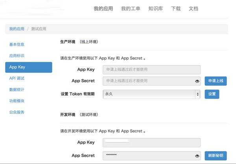Open 我的应用 in top navigation

pos(103,8)
